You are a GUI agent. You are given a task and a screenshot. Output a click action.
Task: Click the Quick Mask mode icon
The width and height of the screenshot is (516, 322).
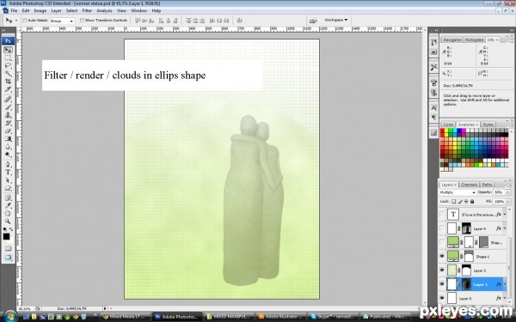8,249
